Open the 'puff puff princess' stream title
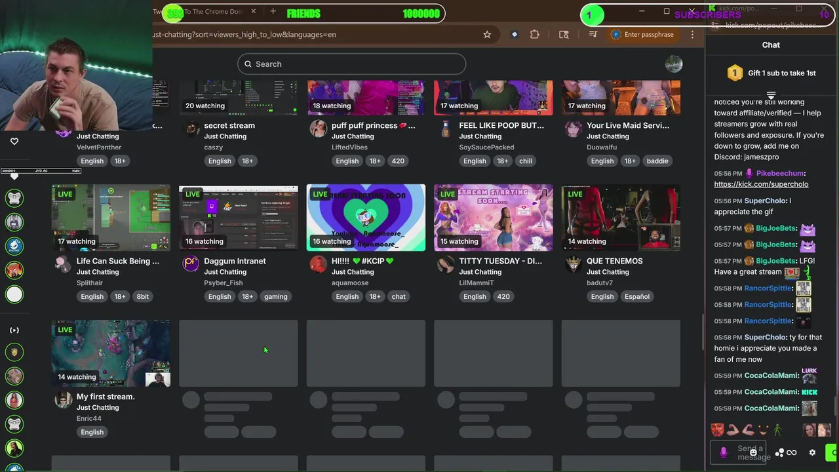The height and width of the screenshot is (472, 839). [373, 125]
